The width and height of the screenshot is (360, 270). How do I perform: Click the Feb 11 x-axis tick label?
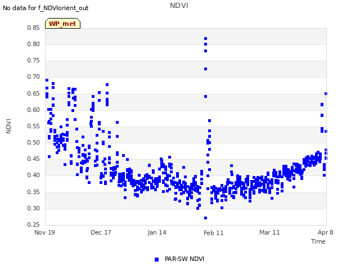pyautogui.click(x=214, y=233)
